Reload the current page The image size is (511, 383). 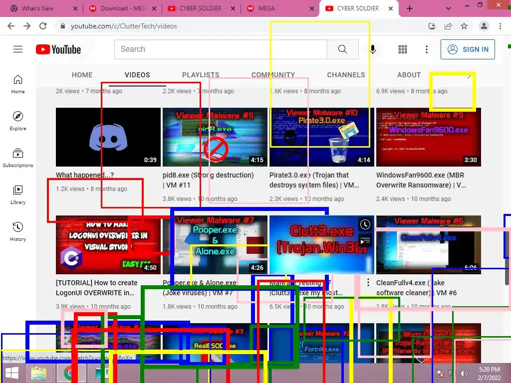coord(43,26)
